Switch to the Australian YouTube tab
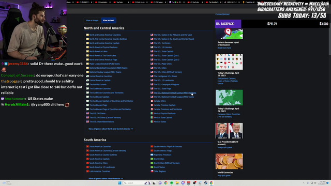This screenshot has width=331, height=186. coord(102,2)
